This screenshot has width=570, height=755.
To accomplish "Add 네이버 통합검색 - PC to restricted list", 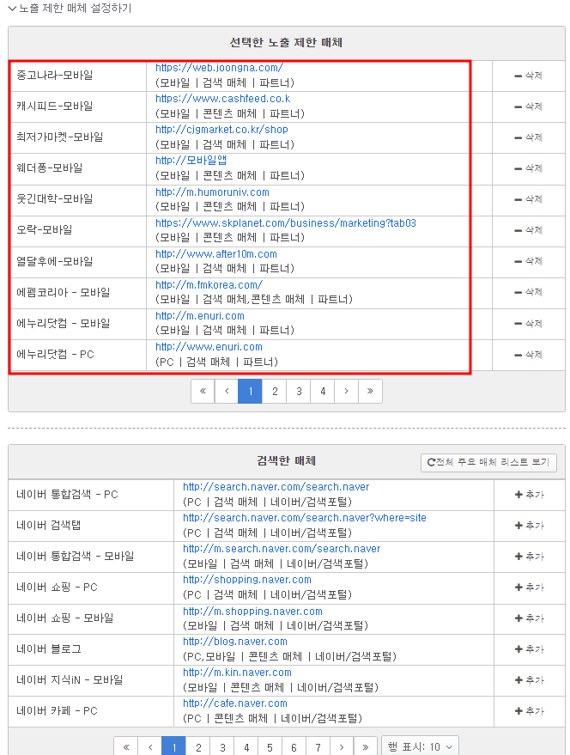I will 529,495.
